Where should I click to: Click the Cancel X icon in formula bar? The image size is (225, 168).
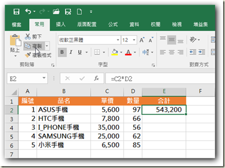[67, 78]
